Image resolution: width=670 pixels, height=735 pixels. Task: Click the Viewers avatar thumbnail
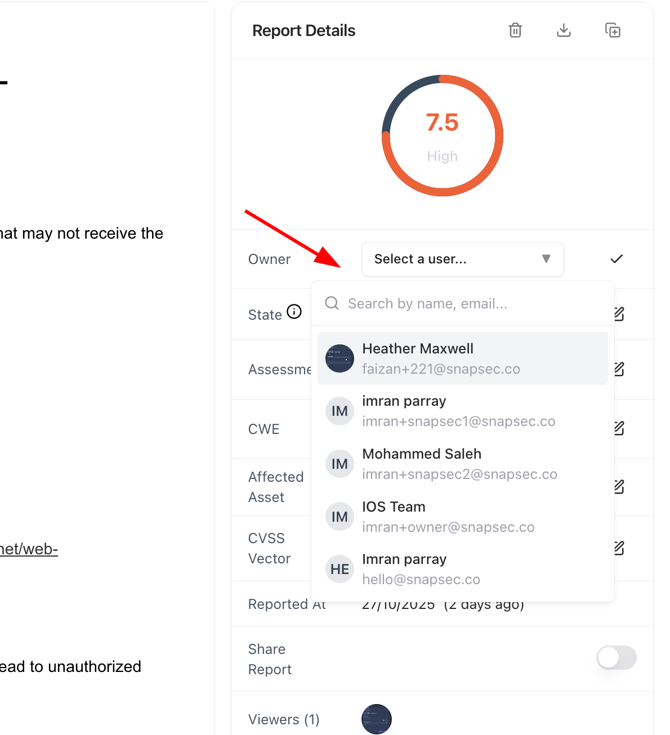[x=376, y=719]
